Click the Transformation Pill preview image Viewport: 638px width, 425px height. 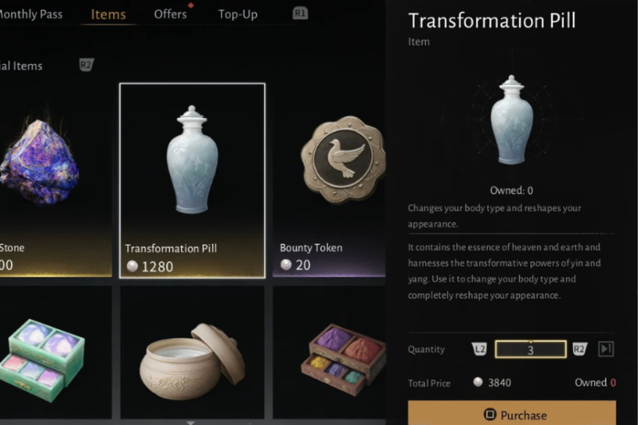tap(511, 120)
